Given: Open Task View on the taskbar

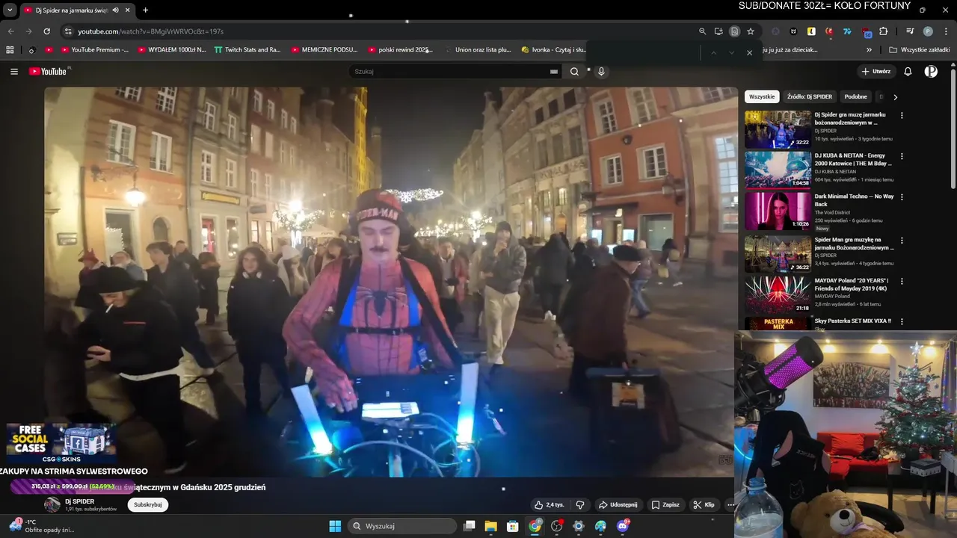Looking at the screenshot, I should pyautogui.click(x=469, y=526).
